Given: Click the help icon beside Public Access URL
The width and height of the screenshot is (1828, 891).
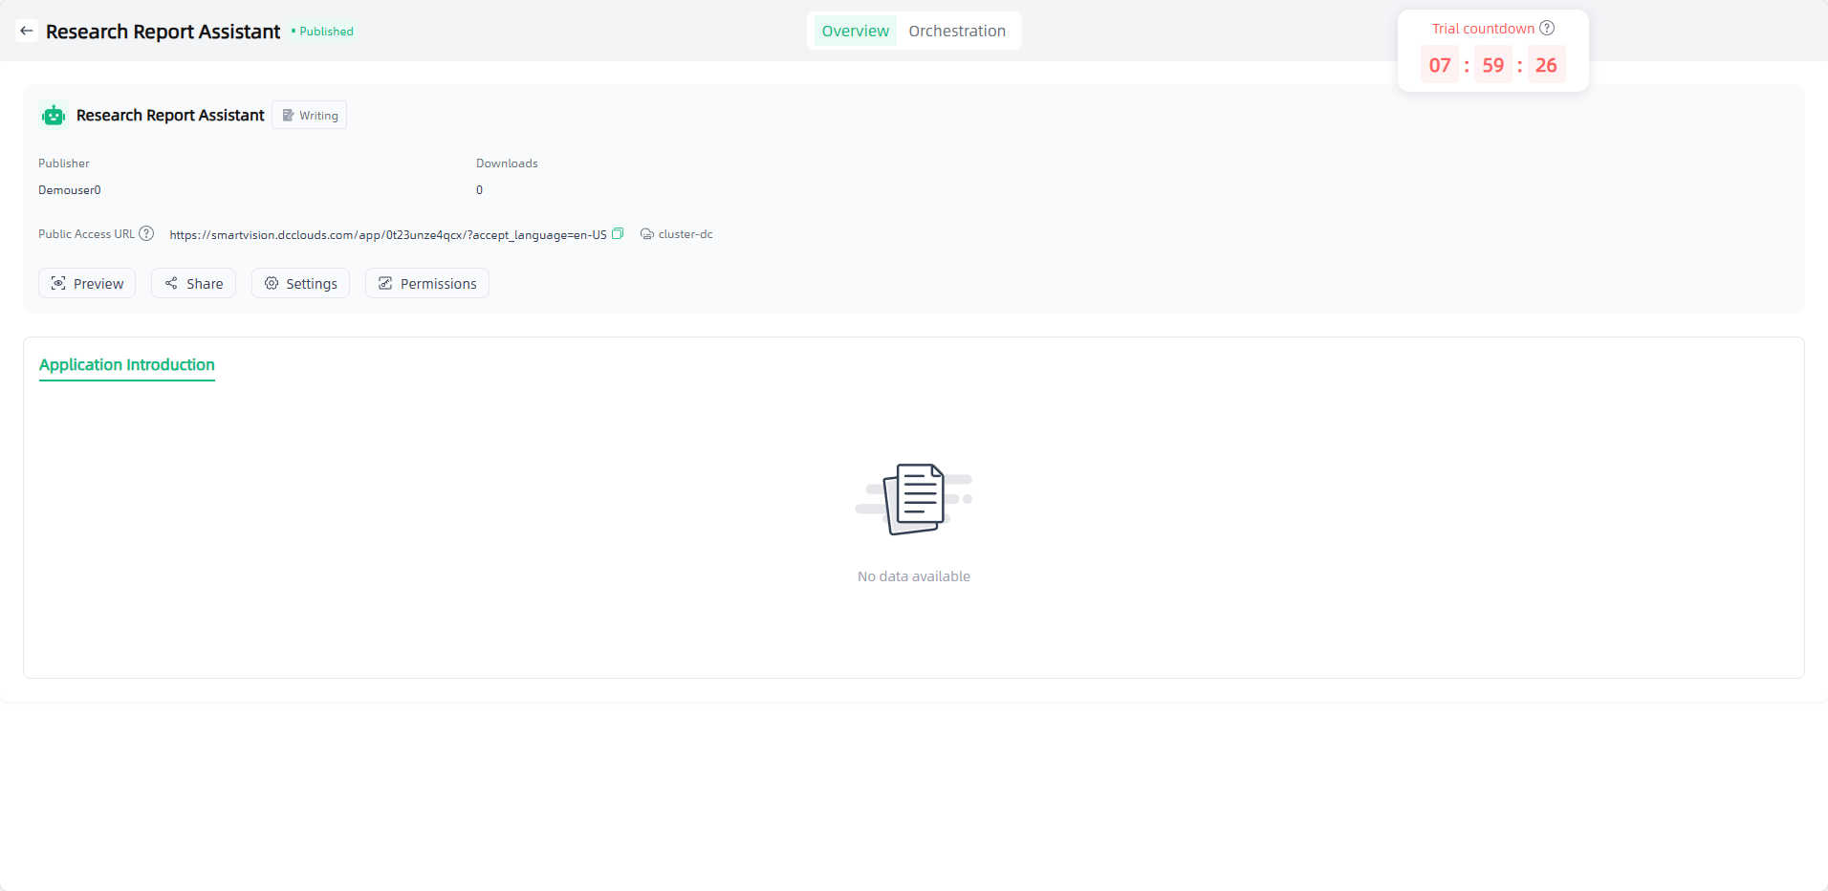Looking at the screenshot, I should pos(146,234).
